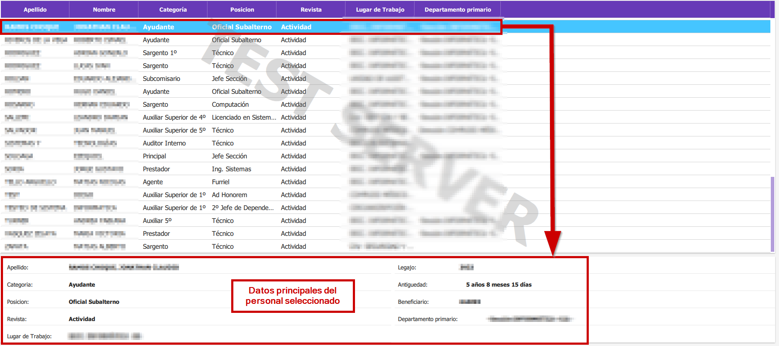Click the Ad Honorem position cell
The image size is (779, 346).
tap(229, 195)
